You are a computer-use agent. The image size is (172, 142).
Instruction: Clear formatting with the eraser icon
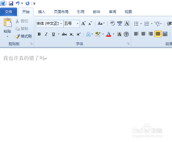pyautogui.click(x=113, y=24)
